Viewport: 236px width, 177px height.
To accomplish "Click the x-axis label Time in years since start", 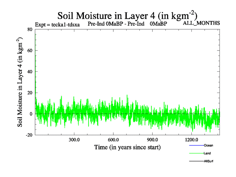I will (127, 147).
